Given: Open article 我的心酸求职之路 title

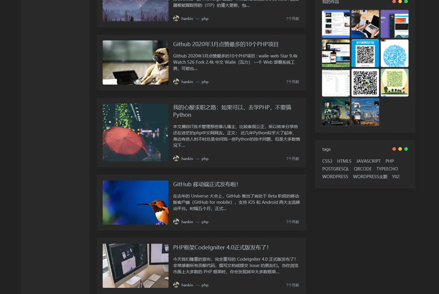Looking at the screenshot, I should click(232, 111).
